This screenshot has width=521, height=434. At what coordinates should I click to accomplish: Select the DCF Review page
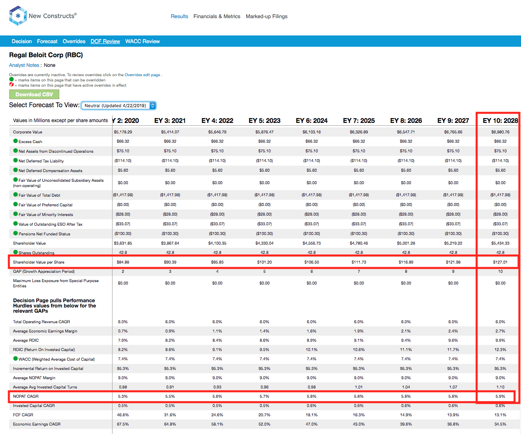click(x=105, y=42)
